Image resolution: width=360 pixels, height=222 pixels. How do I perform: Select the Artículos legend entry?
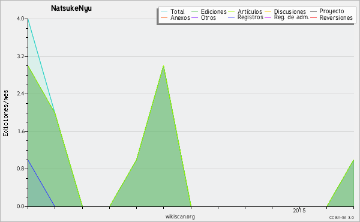click(x=245, y=11)
